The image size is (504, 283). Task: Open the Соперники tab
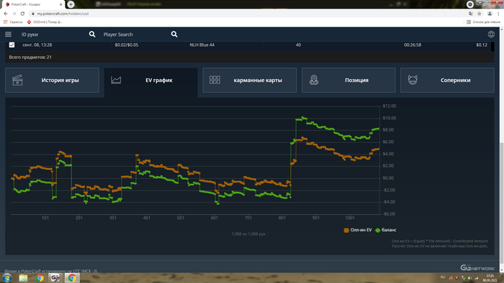[447, 80]
